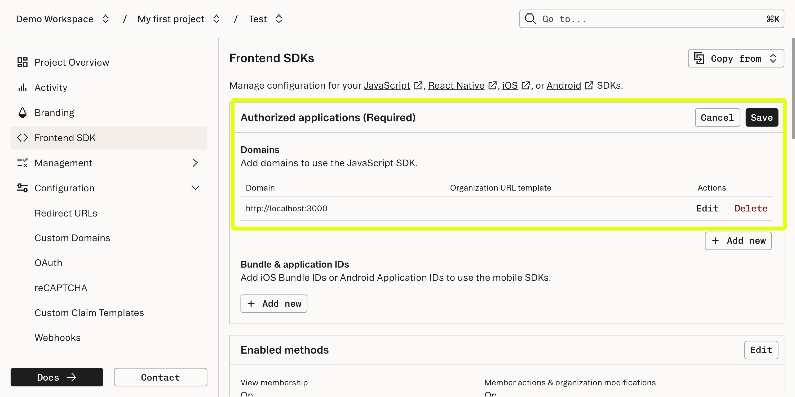Screen dimensions: 795x397
Task: Open Custom Domains configuration
Action: click(x=72, y=238)
